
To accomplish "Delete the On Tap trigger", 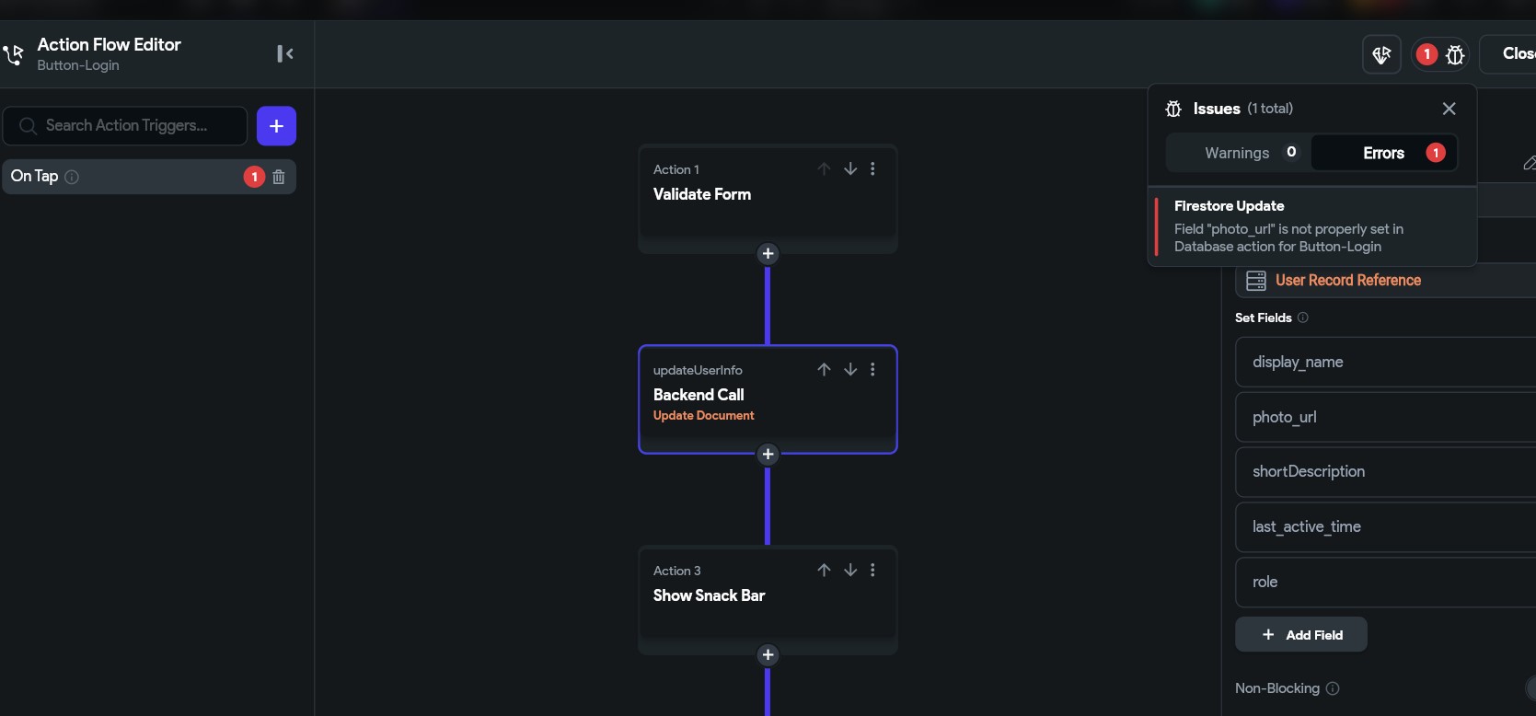I will (x=279, y=177).
